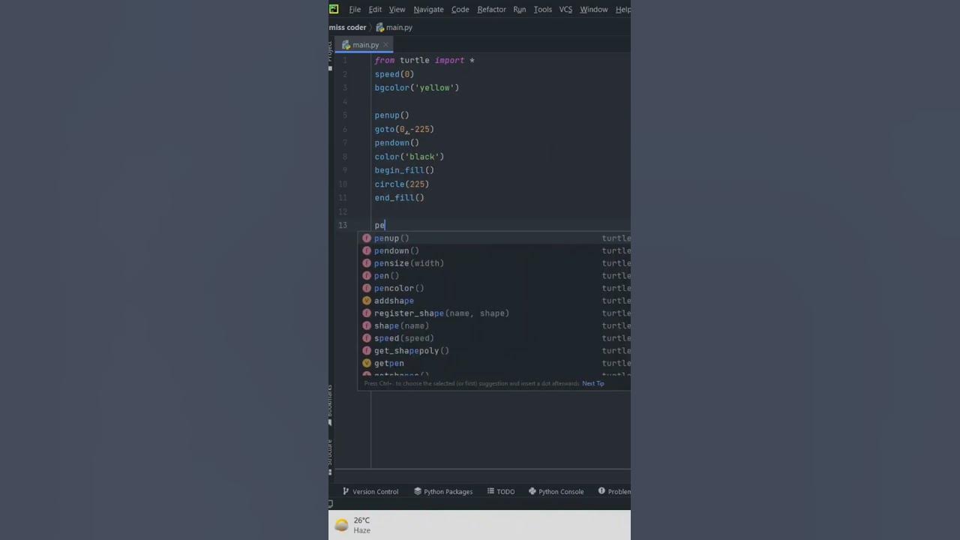This screenshot has width=960, height=540.
Task: Open the Run menu
Action: click(519, 10)
